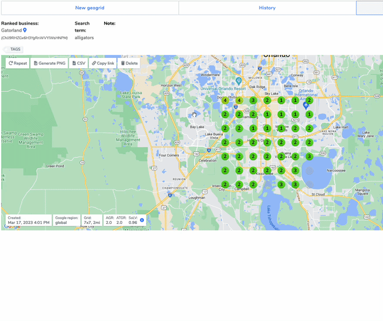Delete this geogrid scan
This screenshot has height=321, width=383.
[129, 63]
